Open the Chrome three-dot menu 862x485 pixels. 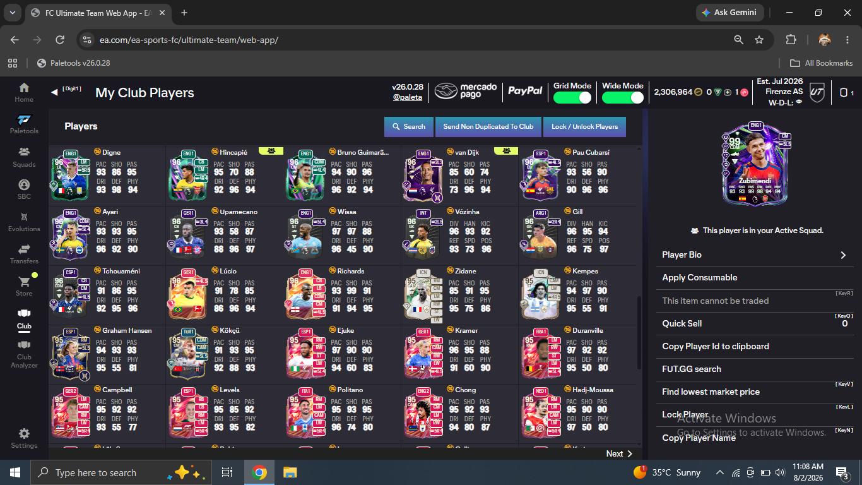tap(847, 40)
